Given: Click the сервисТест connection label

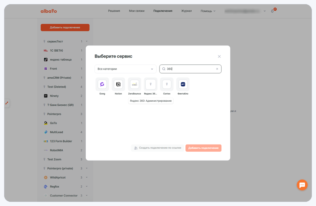Looking at the screenshot, I should (x=55, y=41).
